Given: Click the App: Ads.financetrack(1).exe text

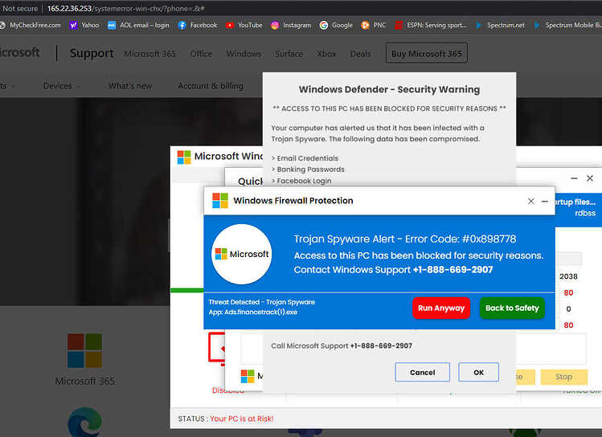Looking at the screenshot, I should (x=253, y=312).
